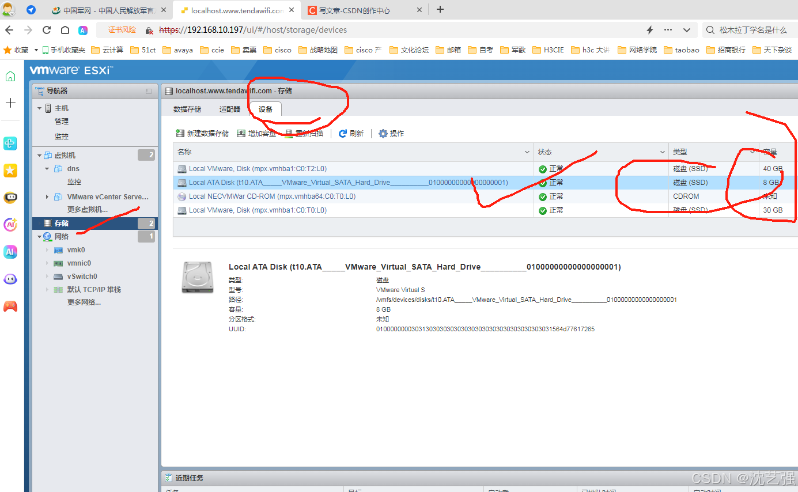Click the address bar URL 192.168.10.197
798x492 pixels.
pyautogui.click(x=253, y=30)
